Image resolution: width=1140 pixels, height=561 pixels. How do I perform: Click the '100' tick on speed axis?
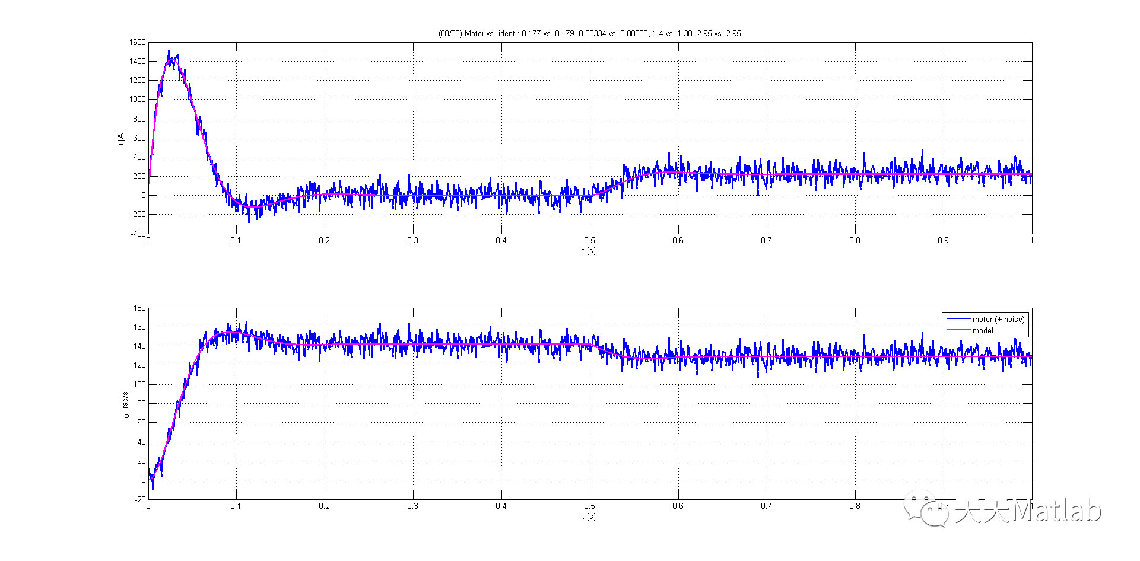coord(139,384)
